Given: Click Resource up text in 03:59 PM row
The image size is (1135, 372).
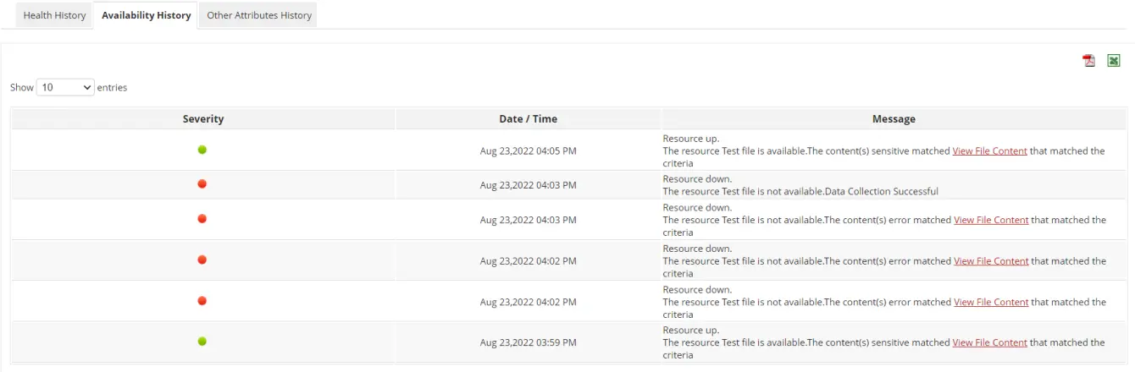Looking at the screenshot, I should (690, 330).
